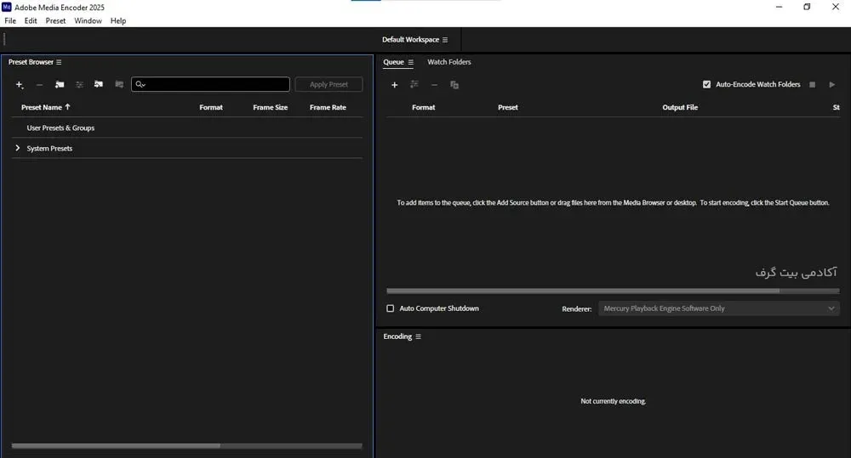Click the Apply Preset button
This screenshot has width=851, height=458.
click(x=328, y=85)
